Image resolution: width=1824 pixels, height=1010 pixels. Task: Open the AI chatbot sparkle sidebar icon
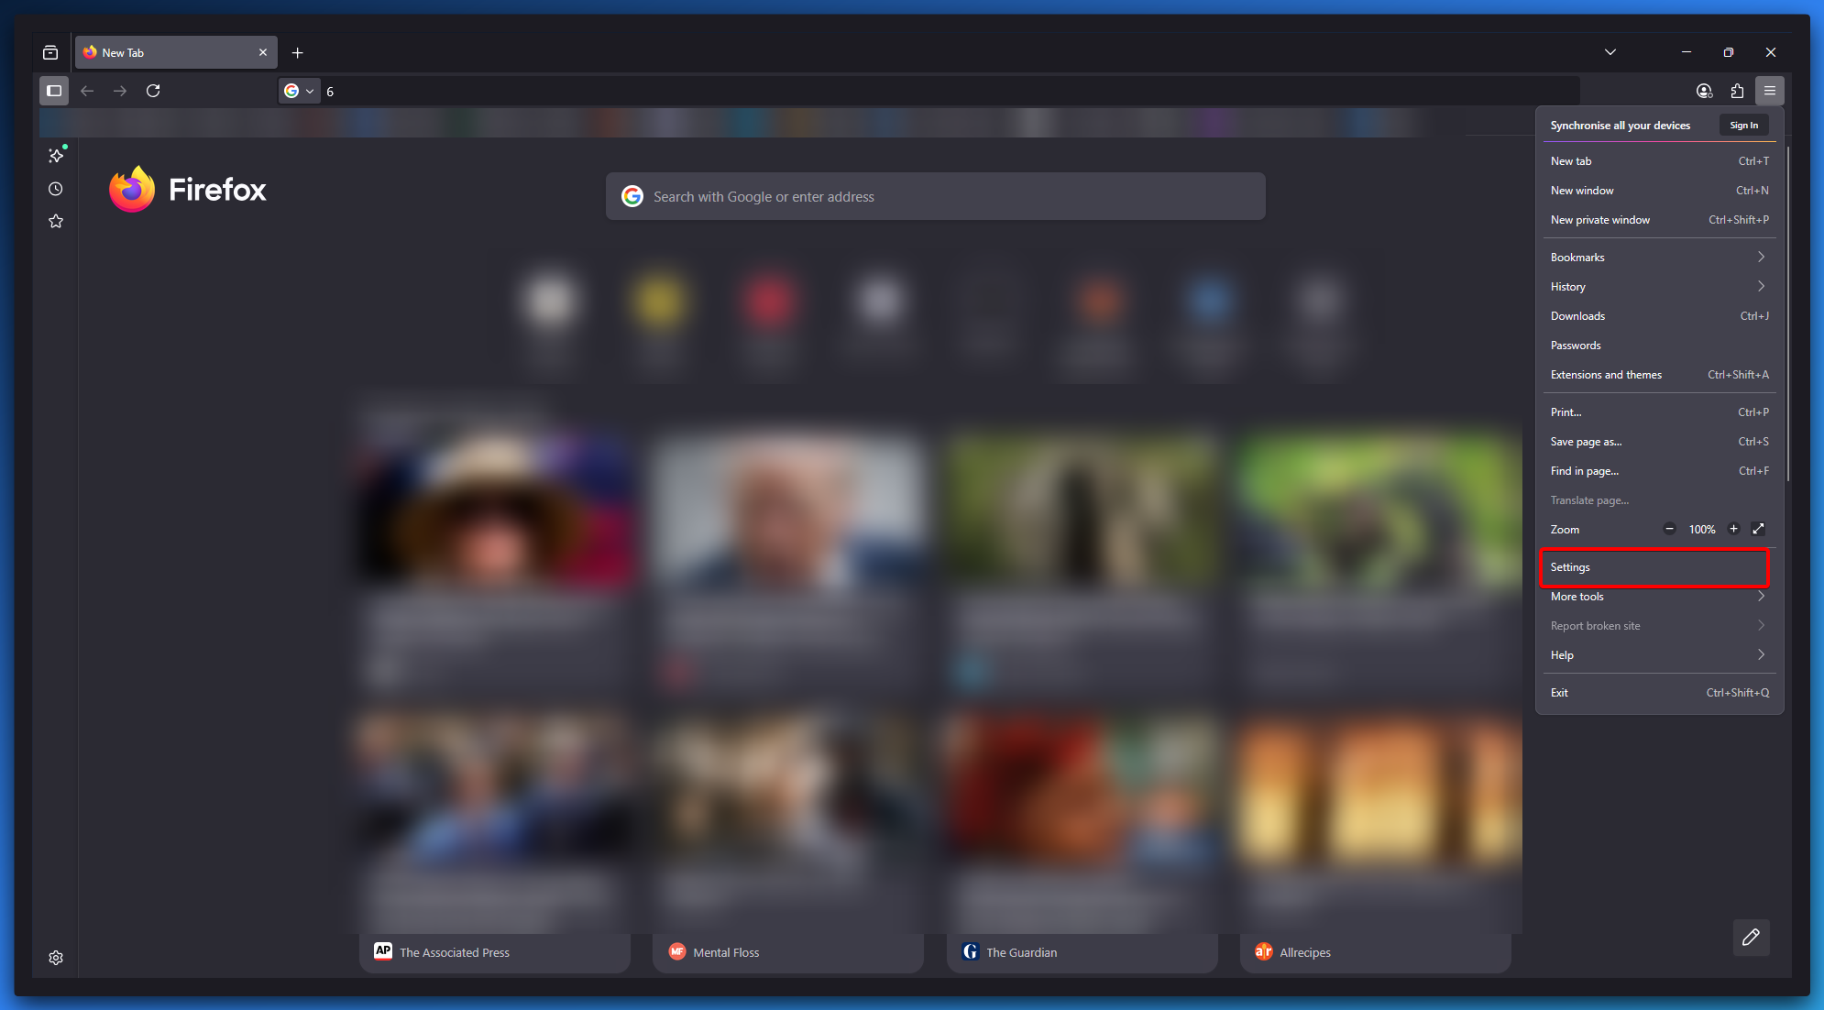(x=56, y=156)
